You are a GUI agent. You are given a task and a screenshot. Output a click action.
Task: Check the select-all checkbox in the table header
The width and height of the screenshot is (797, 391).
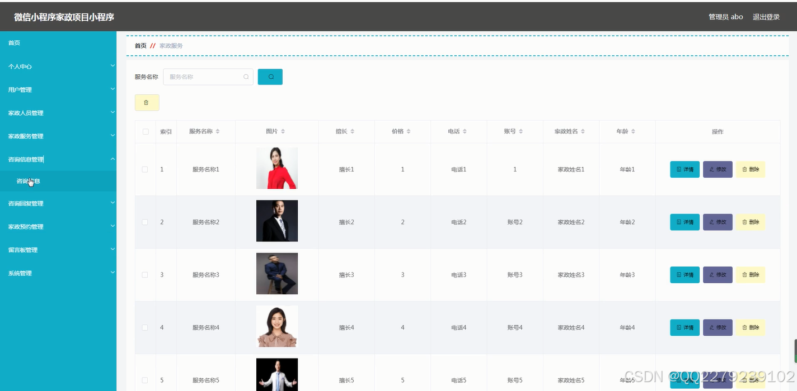click(x=145, y=131)
